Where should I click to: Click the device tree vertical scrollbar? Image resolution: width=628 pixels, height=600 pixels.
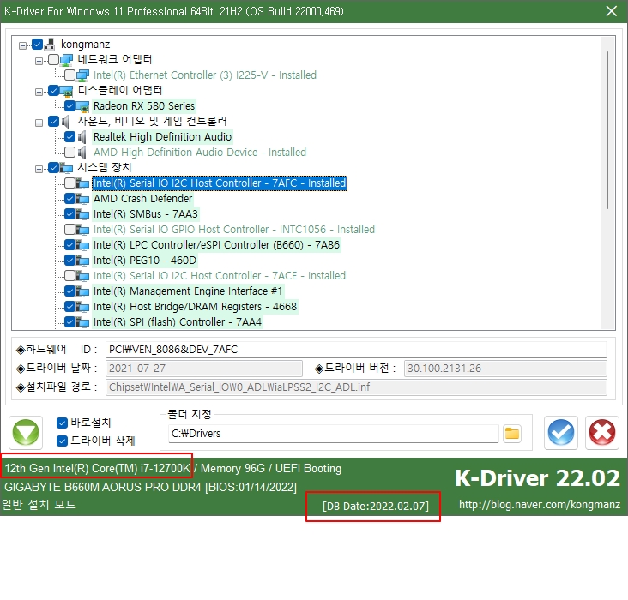coord(607,183)
